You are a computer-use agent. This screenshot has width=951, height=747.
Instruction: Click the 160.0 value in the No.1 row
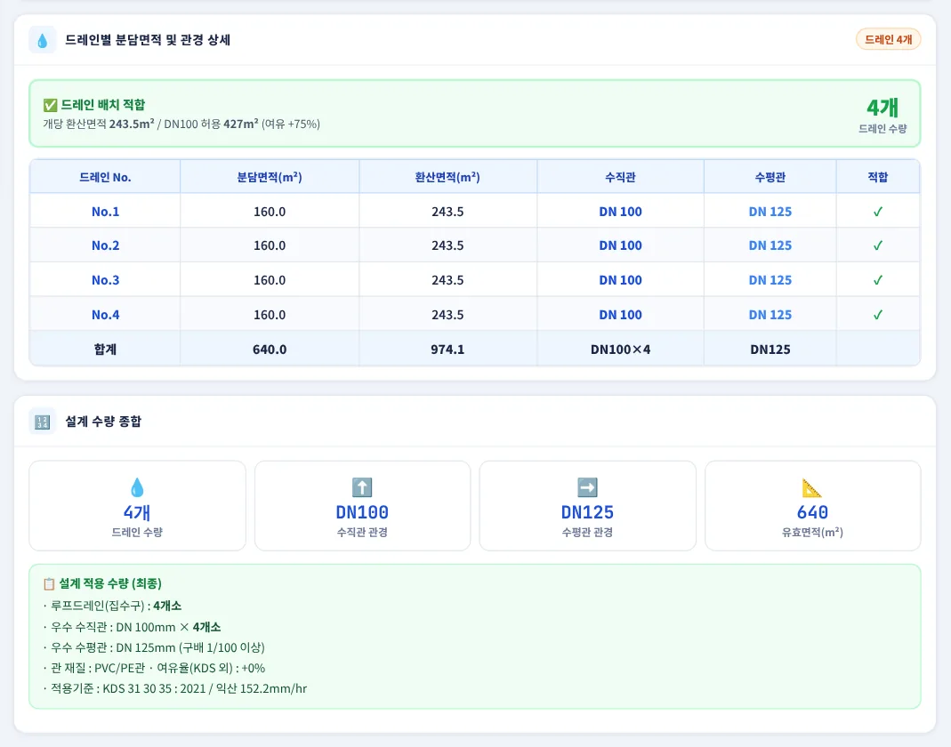tap(270, 212)
